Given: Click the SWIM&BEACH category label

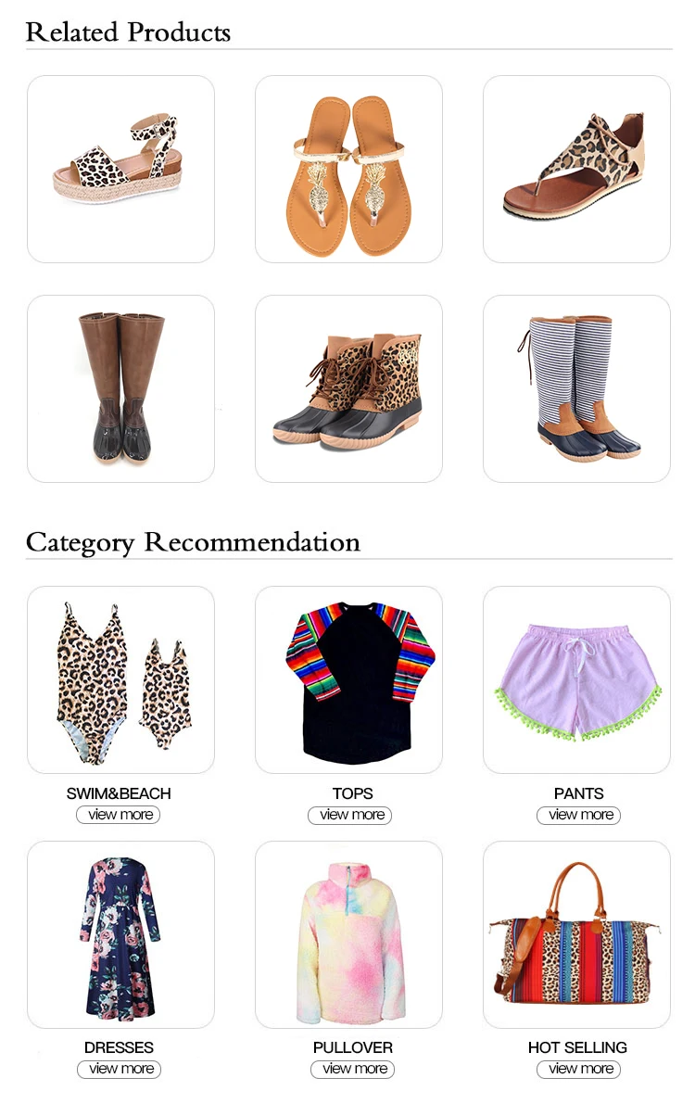Looking at the screenshot, I should click(x=119, y=793).
